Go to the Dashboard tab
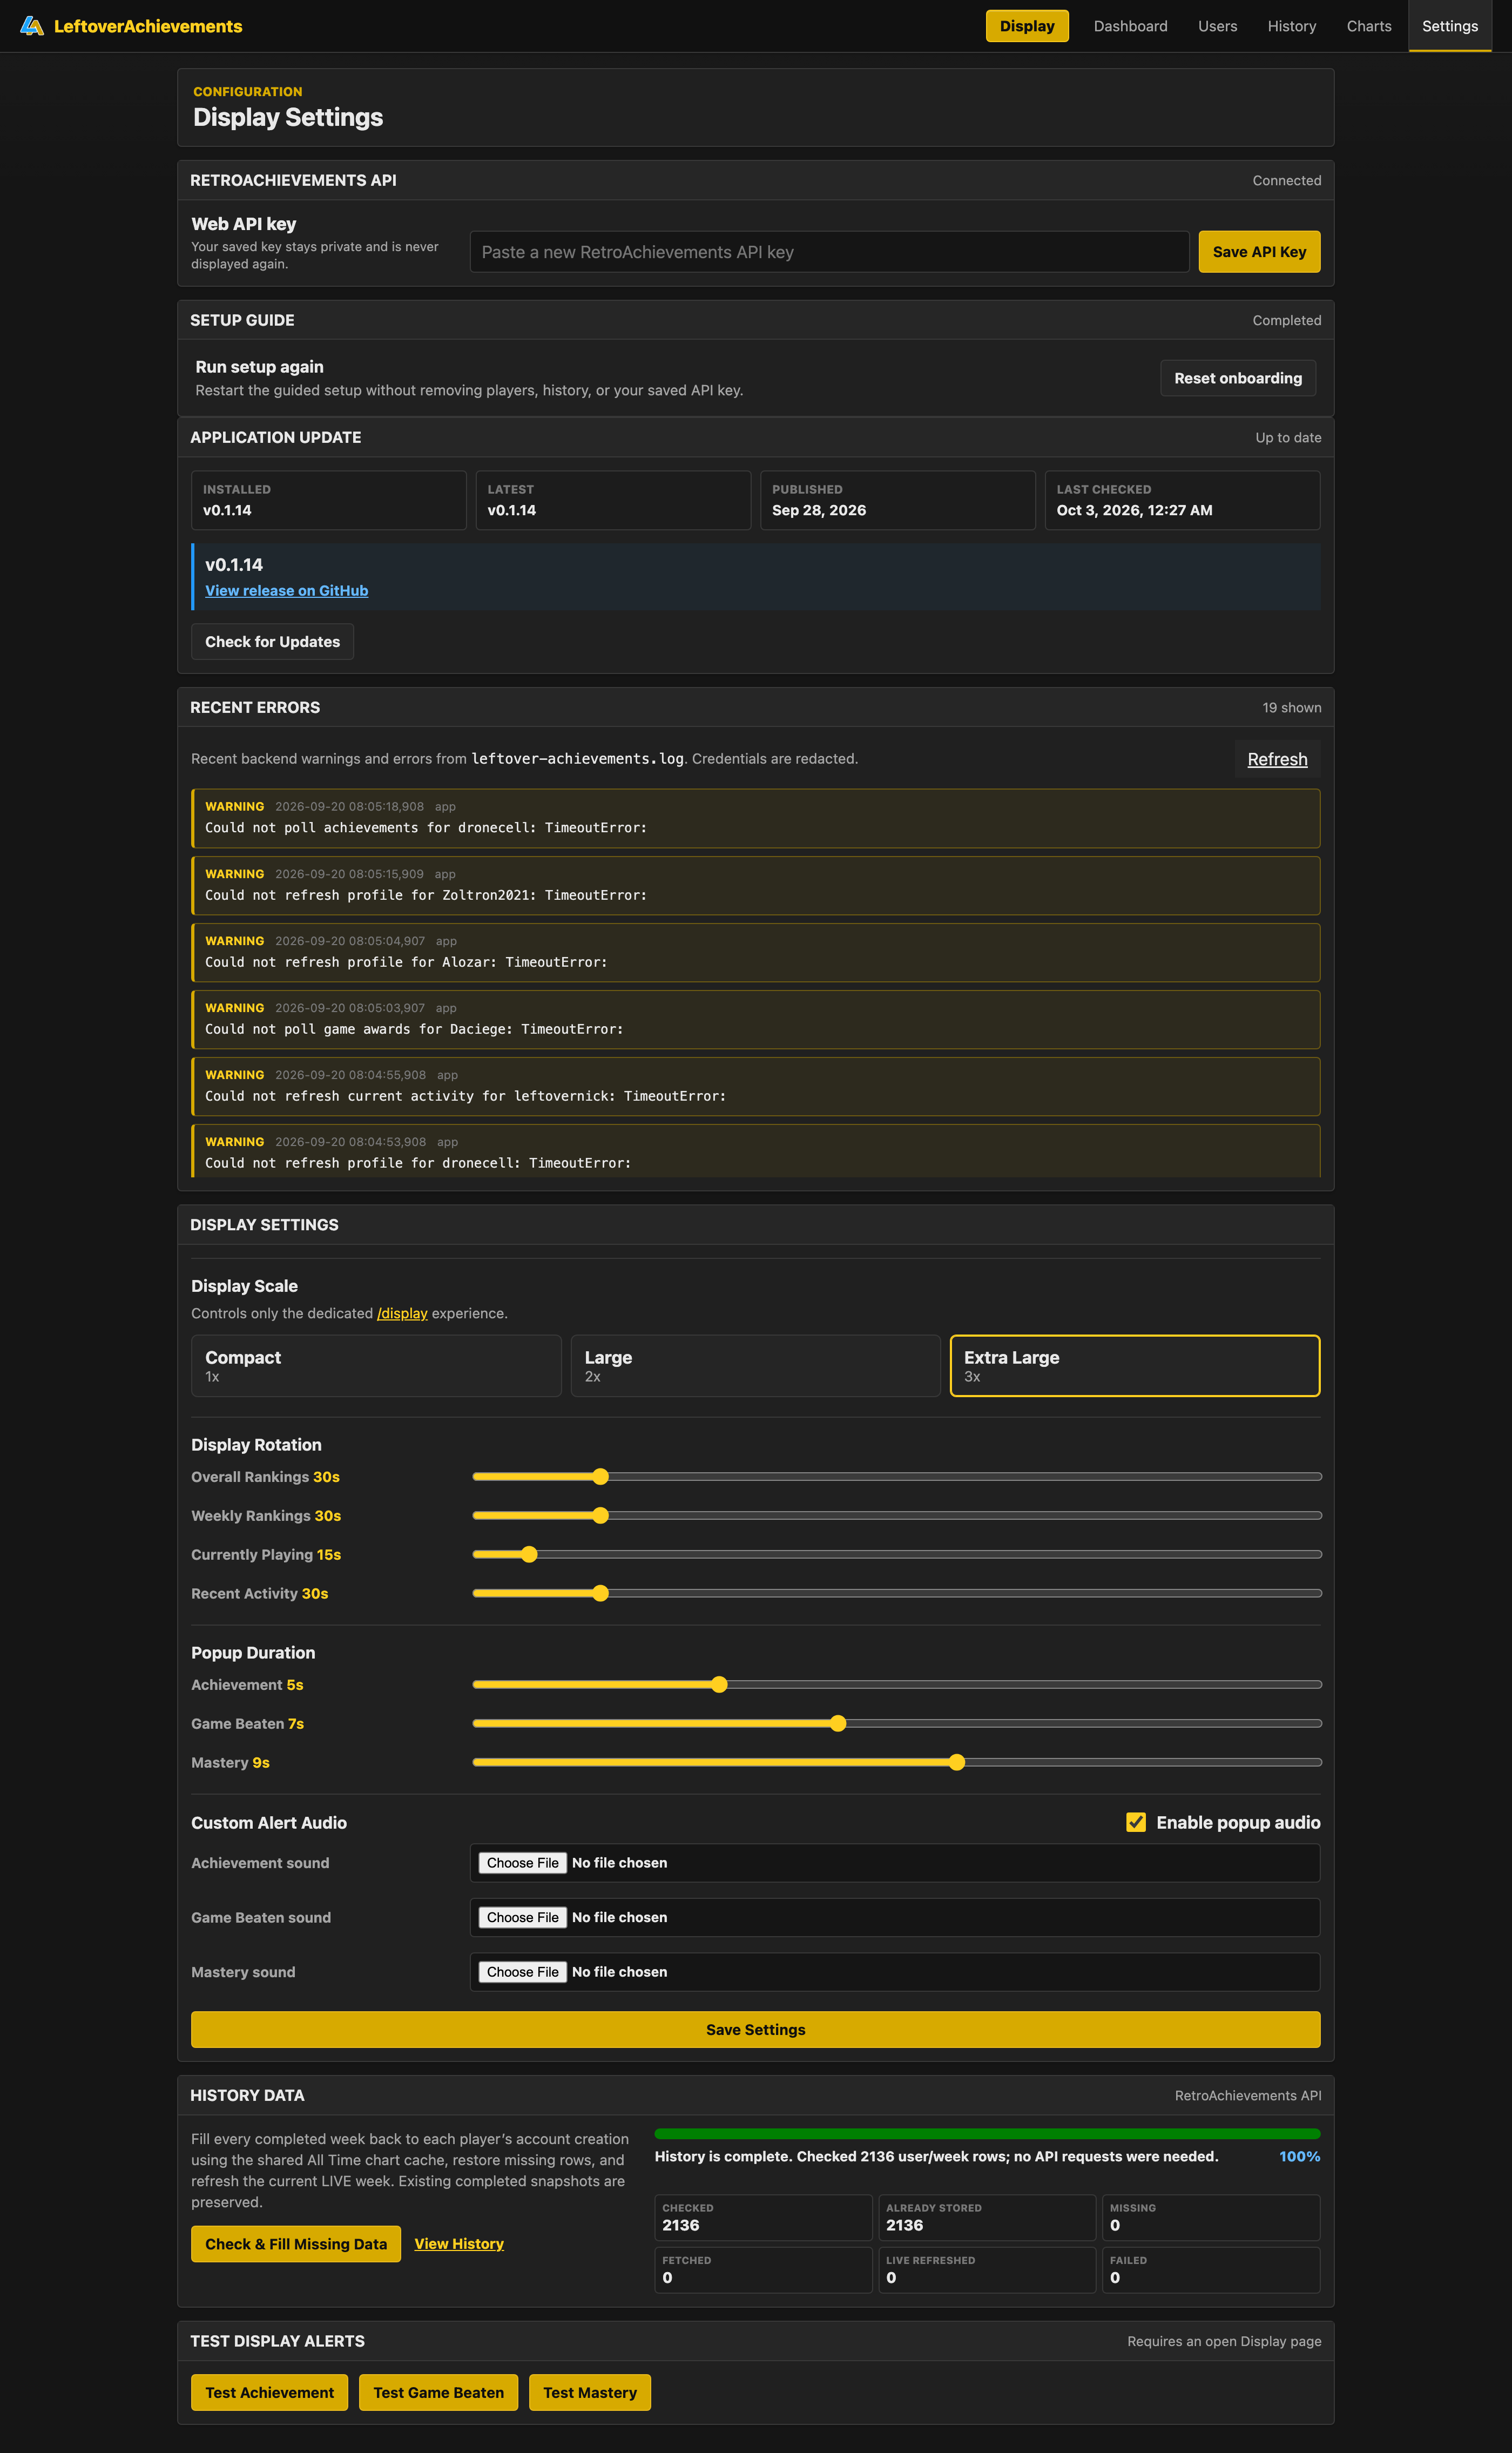 tap(1130, 26)
